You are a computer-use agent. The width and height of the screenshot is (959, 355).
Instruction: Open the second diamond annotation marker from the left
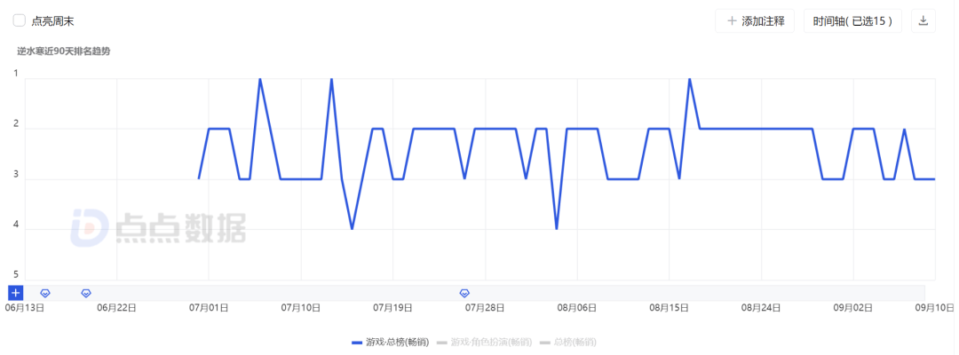pyautogui.click(x=86, y=292)
